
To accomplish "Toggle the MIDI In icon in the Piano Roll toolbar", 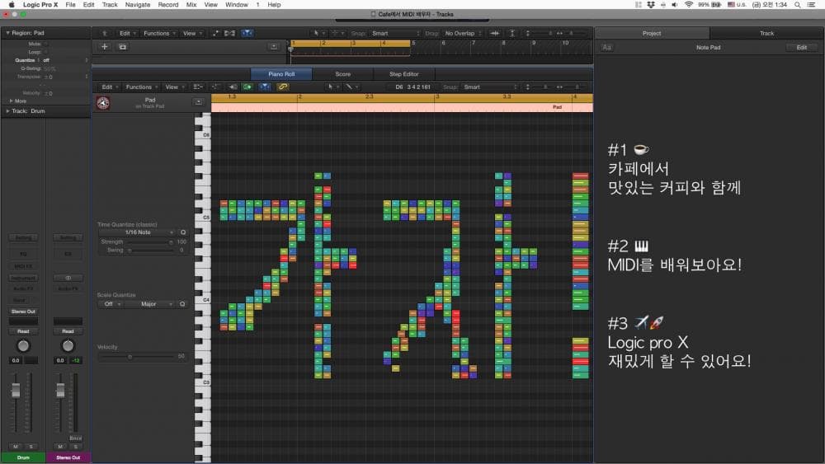I will click(x=233, y=87).
